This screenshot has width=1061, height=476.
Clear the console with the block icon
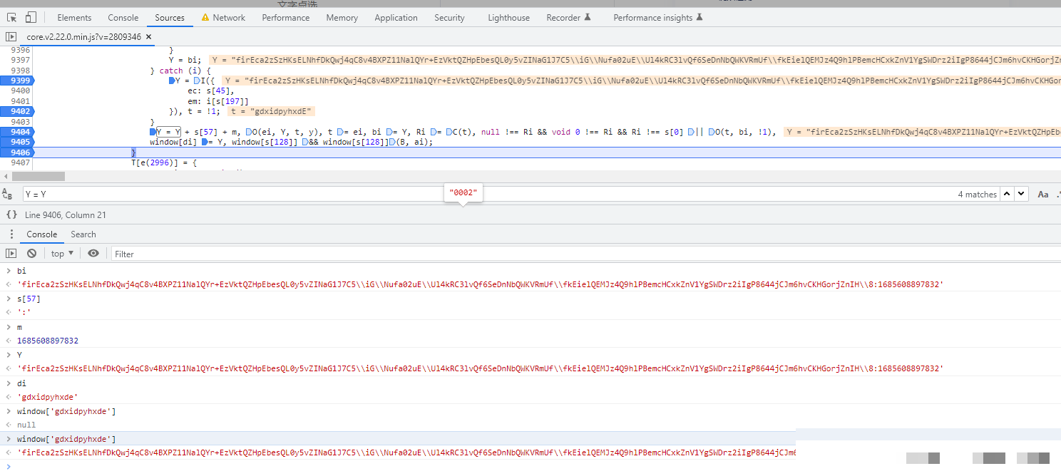(x=31, y=254)
